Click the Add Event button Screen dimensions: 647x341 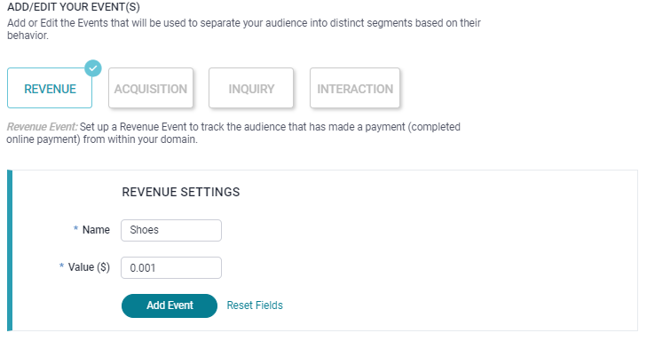click(x=170, y=305)
